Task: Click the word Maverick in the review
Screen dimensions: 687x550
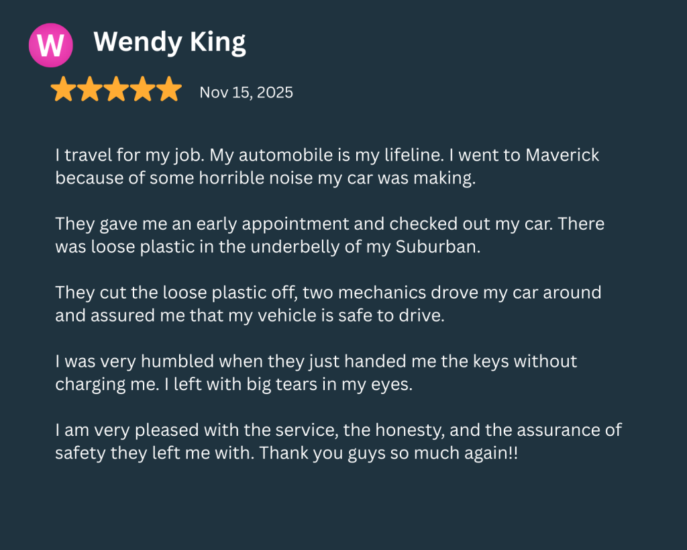Action: tap(562, 156)
